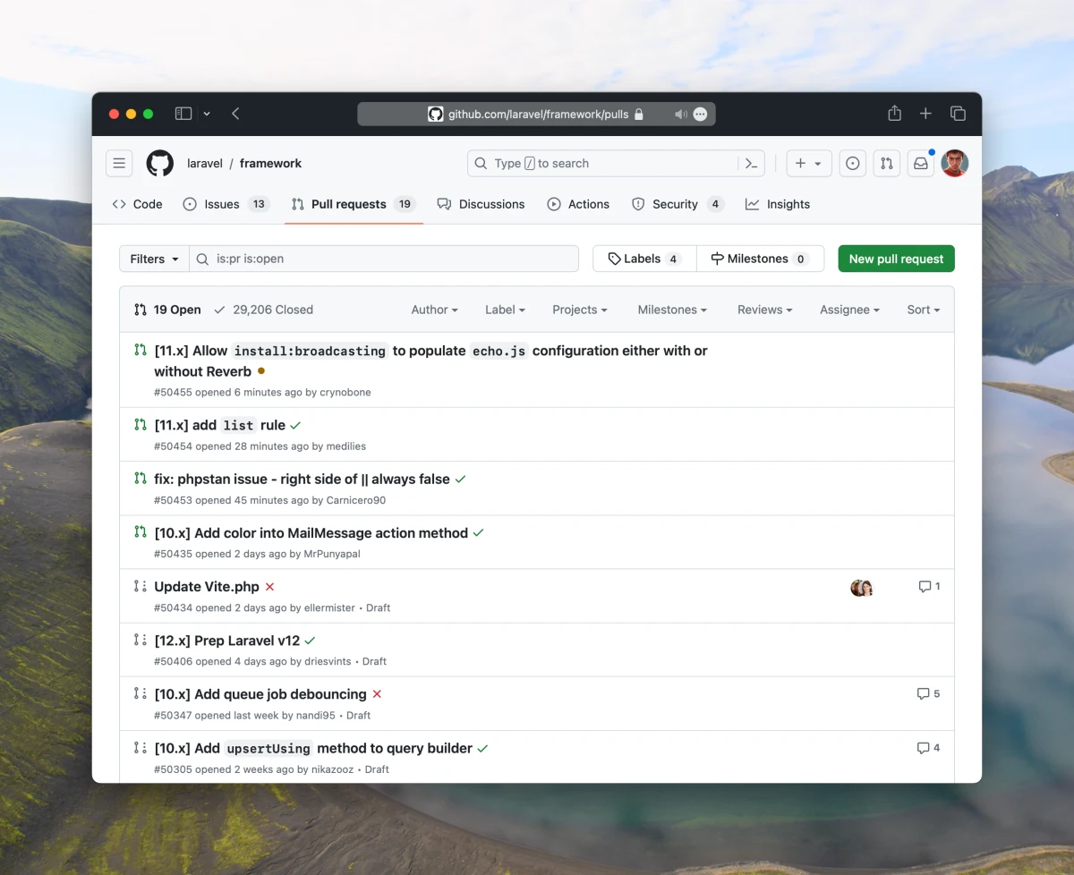1074x875 pixels.
Task: Click passing checkmark on phpstan issue PR
Action: (460, 480)
